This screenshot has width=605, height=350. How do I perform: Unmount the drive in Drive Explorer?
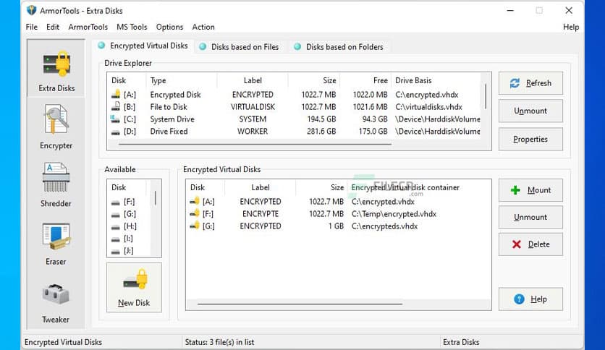coord(530,111)
